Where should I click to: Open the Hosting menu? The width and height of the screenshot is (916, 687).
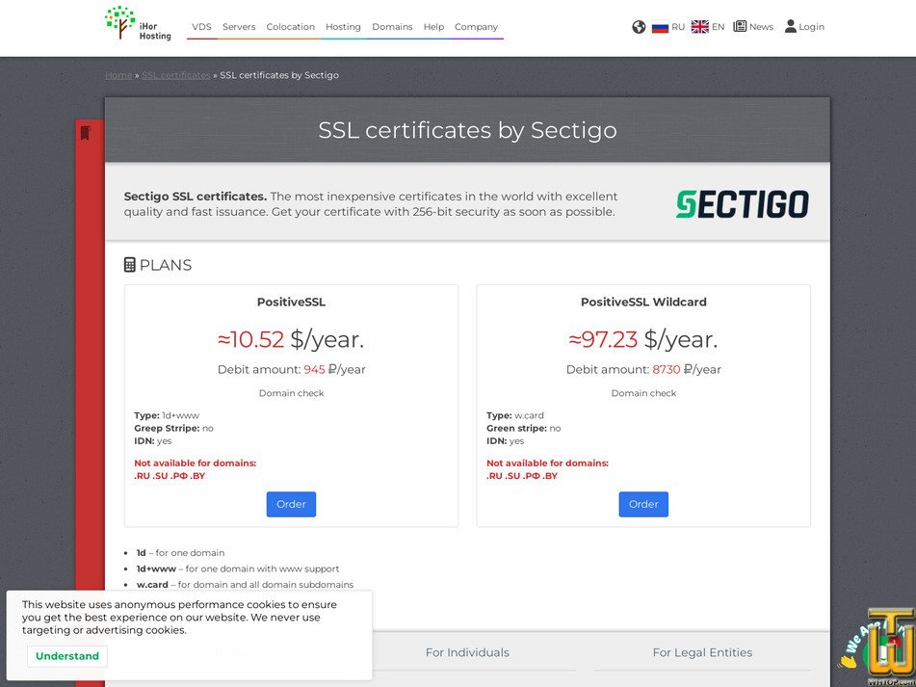coord(343,27)
